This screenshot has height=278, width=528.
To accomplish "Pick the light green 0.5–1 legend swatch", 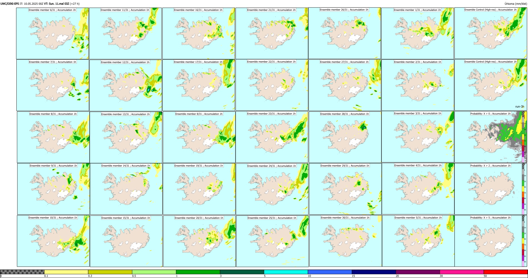I will coord(154,272).
